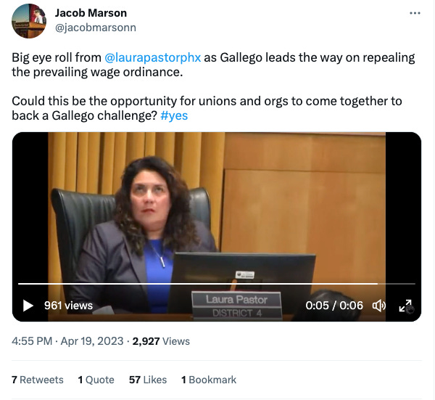Open the #yes hashtag link

[174, 115]
